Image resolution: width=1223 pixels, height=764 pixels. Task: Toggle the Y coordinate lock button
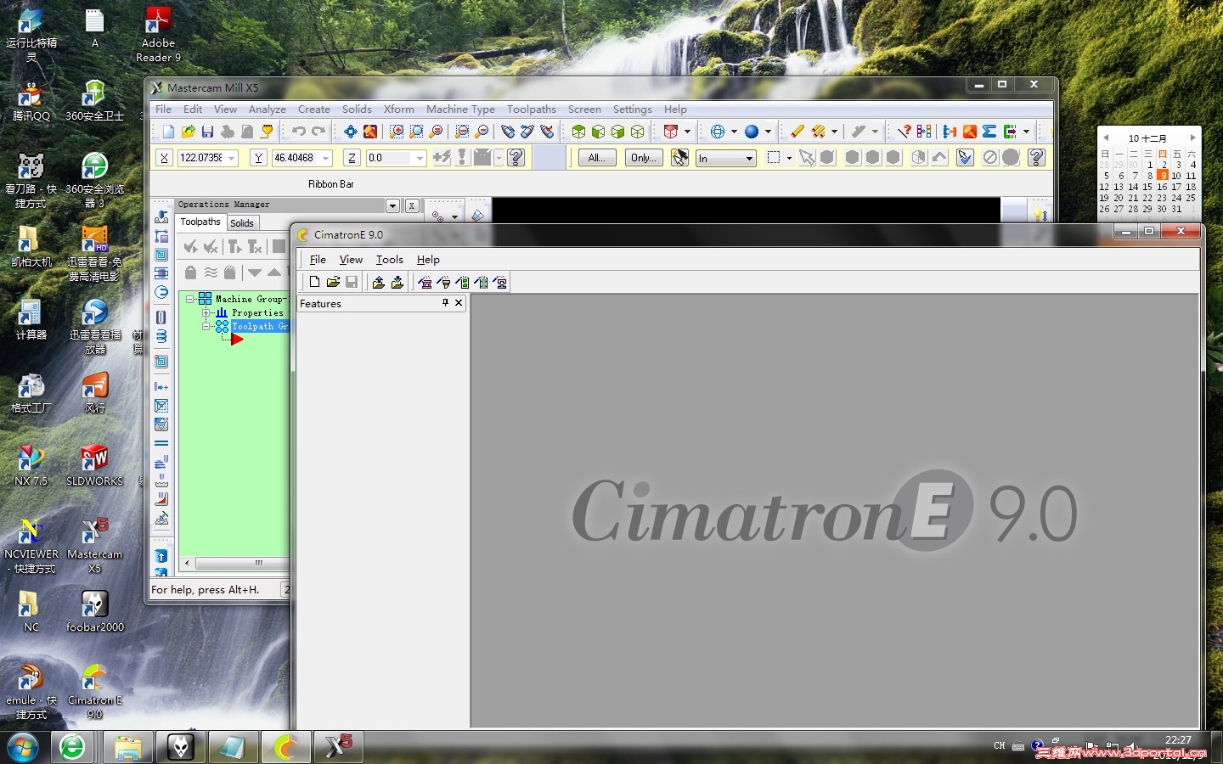click(x=258, y=158)
